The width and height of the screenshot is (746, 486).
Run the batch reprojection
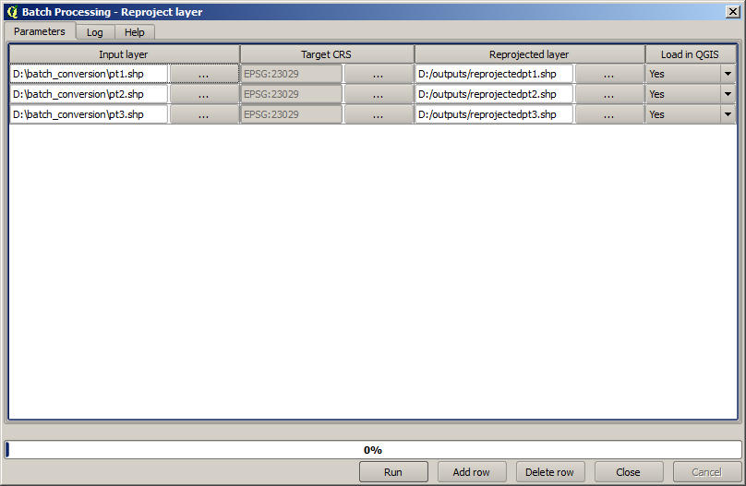pyautogui.click(x=393, y=472)
